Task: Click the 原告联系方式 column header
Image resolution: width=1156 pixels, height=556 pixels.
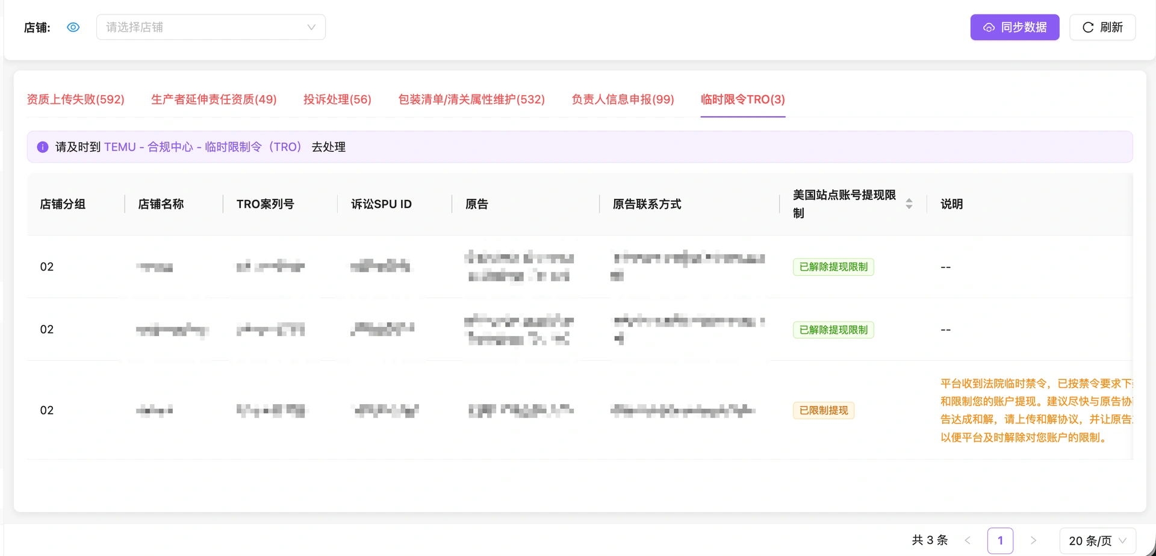Action: 647,204
